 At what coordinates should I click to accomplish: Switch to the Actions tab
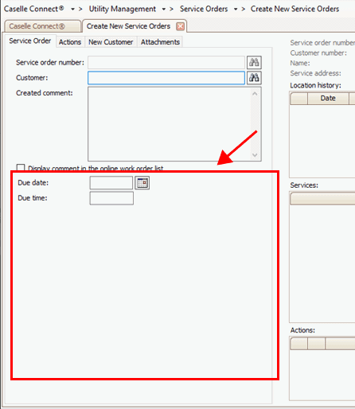pyautogui.click(x=70, y=42)
